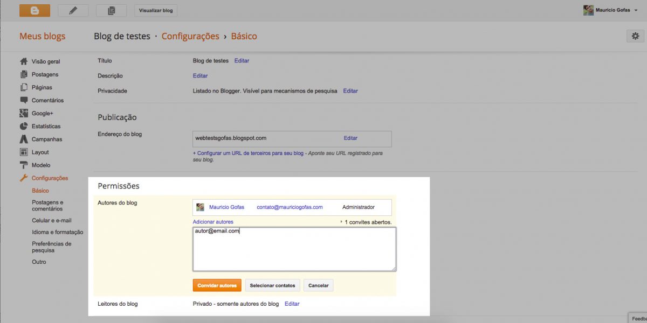Image resolution: width=647 pixels, height=323 pixels.
Task: Open Celular e e-mail settings
Action: coord(52,220)
